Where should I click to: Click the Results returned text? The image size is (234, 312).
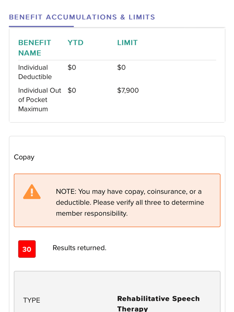pyautogui.click(x=79, y=248)
